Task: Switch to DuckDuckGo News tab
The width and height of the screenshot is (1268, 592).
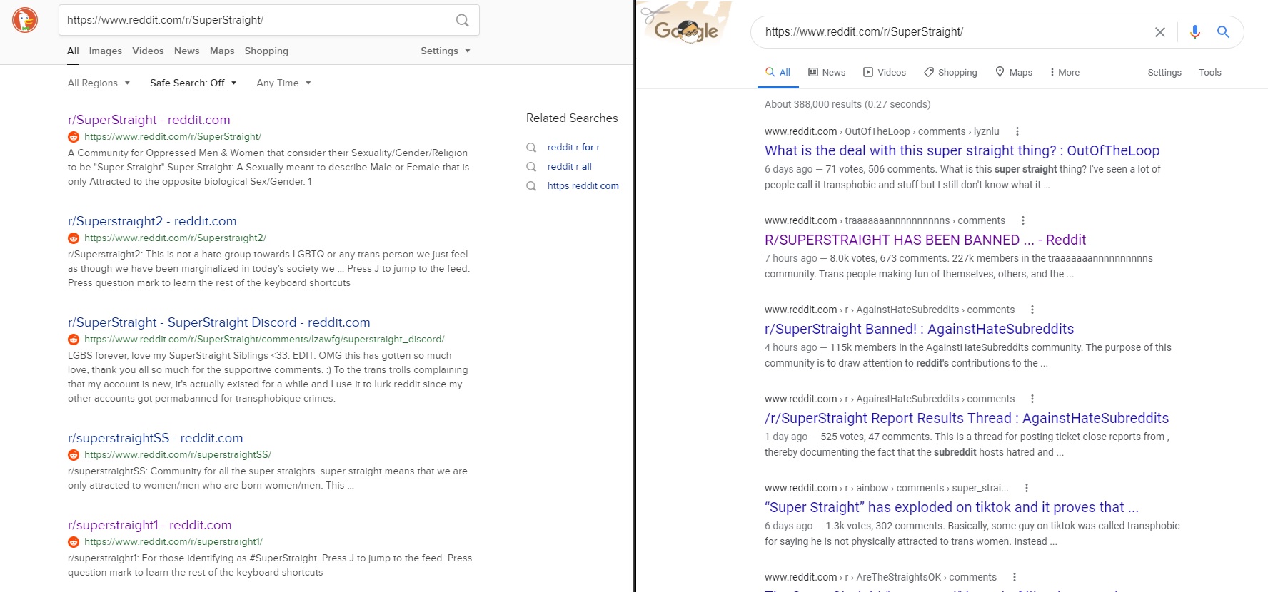Action: [186, 51]
